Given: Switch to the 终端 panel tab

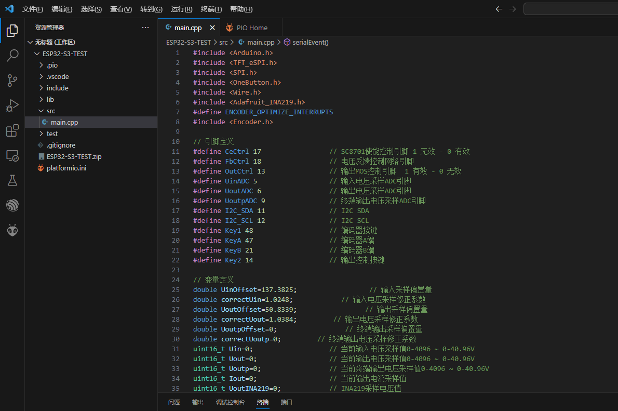Looking at the screenshot, I should 262,402.
